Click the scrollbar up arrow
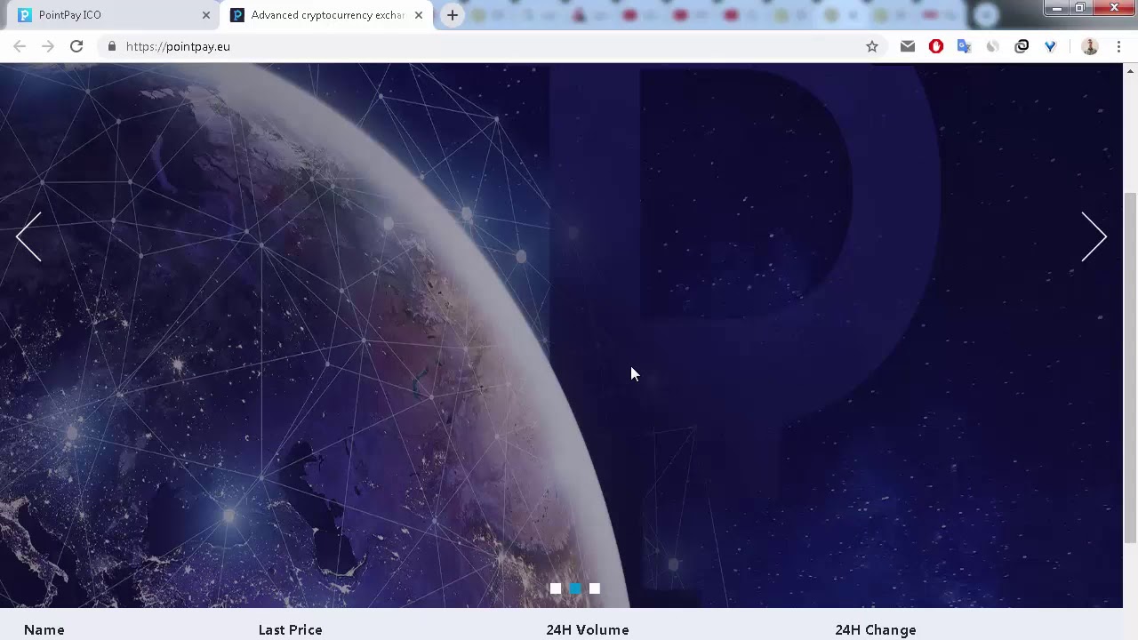 pyautogui.click(x=1131, y=70)
